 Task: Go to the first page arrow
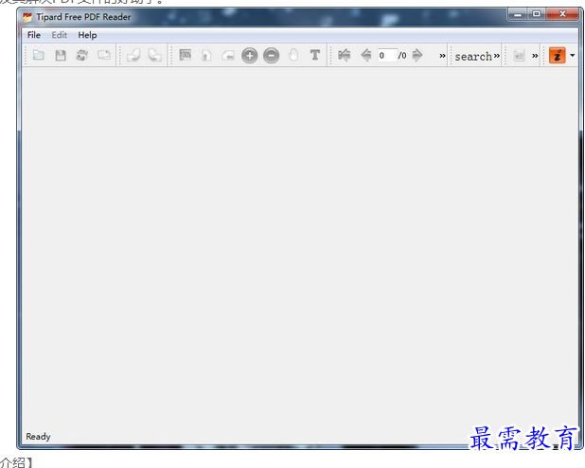tap(344, 56)
